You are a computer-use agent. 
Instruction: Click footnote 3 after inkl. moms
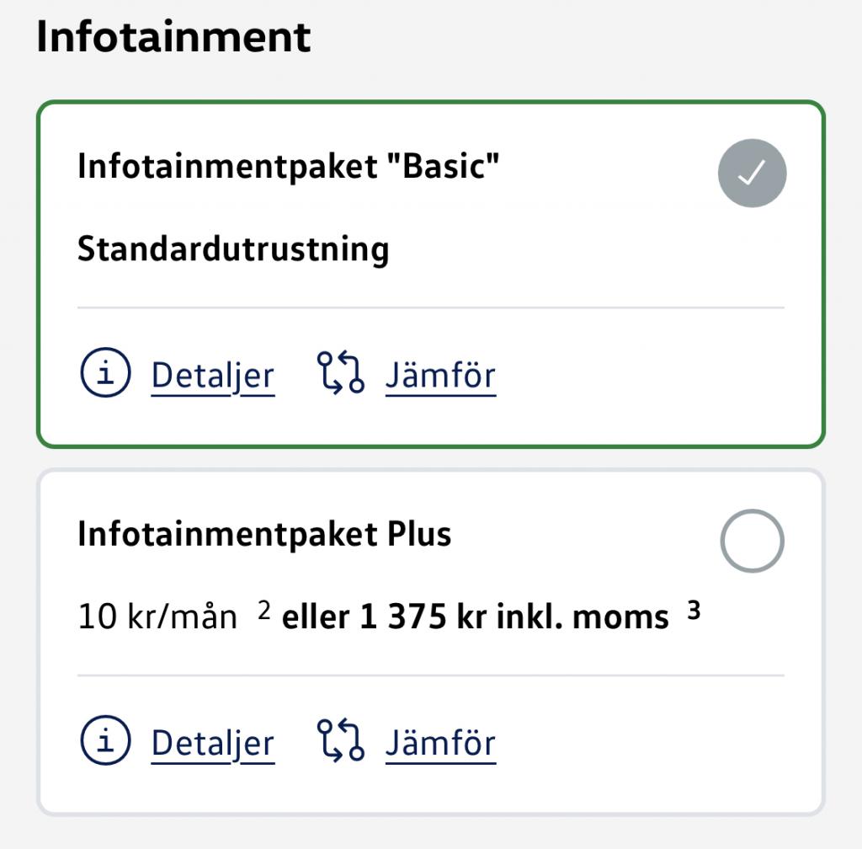[x=694, y=612]
